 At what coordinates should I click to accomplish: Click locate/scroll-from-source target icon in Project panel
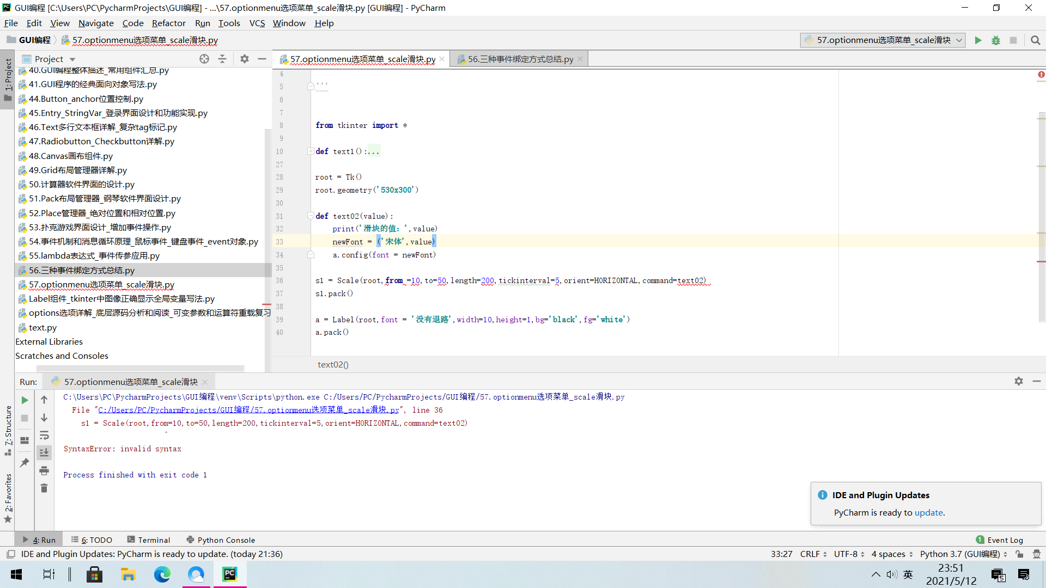click(x=204, y=59)
